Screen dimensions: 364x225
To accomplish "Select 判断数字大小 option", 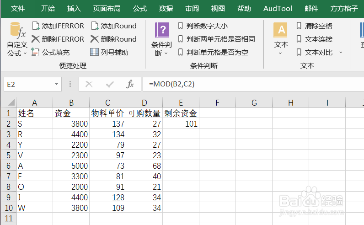I will click(x=203, y=26).
